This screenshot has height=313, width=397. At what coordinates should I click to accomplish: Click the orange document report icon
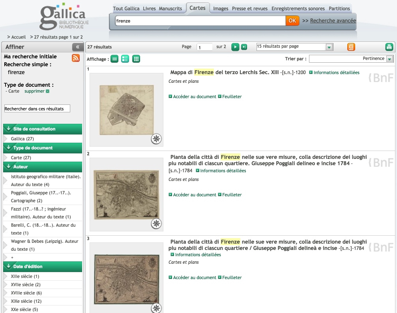point(351,47)
